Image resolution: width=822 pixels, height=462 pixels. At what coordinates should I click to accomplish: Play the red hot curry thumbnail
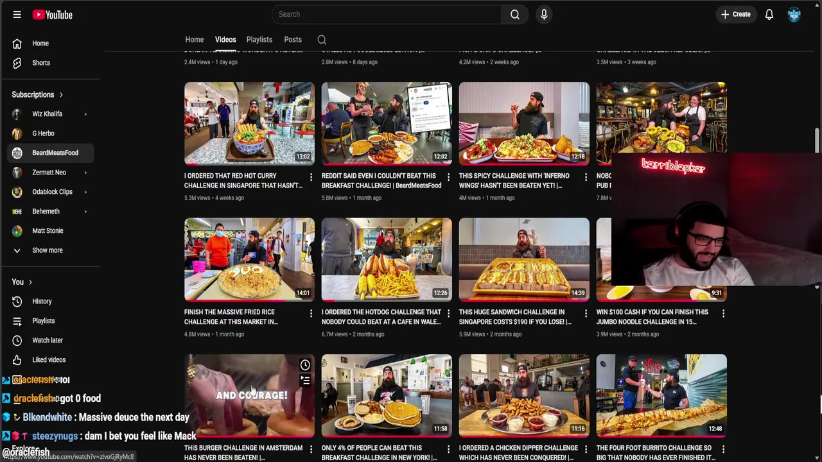[249, 124]
